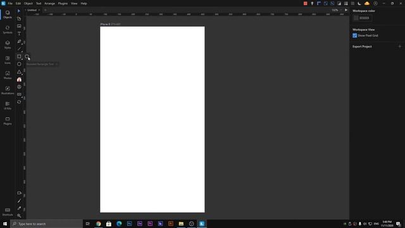Toggle the Show Pixel Grid checkbox
Screen dimensions: 405x228
pos(354,35)
